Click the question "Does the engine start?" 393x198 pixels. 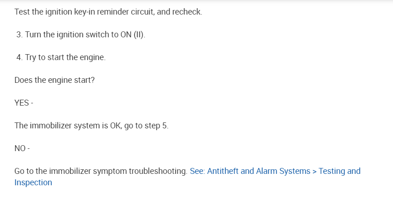(x=55, y=80)
